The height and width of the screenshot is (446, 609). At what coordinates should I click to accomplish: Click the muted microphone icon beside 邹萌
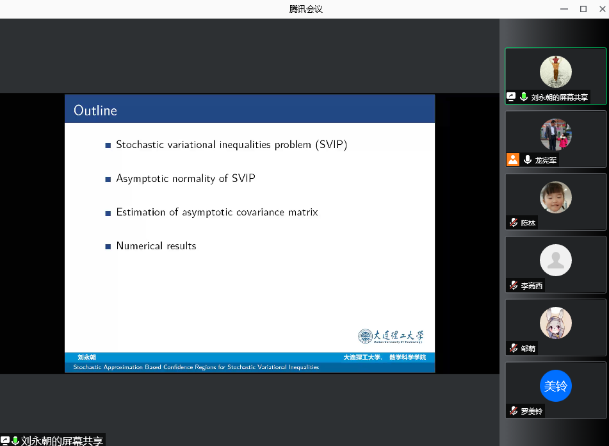(x=513, y=349)
